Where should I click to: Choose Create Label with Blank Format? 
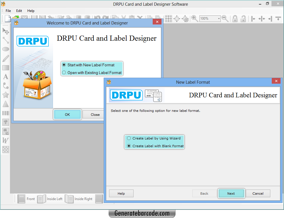tap(156, 146)
